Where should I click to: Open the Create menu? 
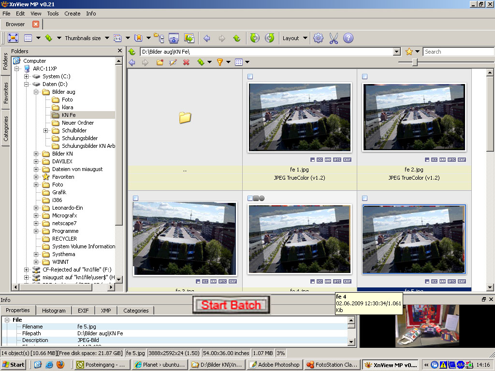[x=73, y=14]
